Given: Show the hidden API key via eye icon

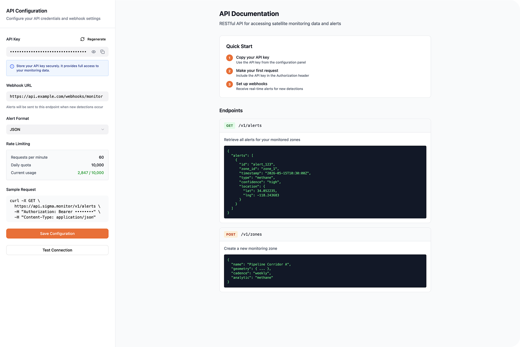Looking at the screenshot, I should [x=94, y=52].
